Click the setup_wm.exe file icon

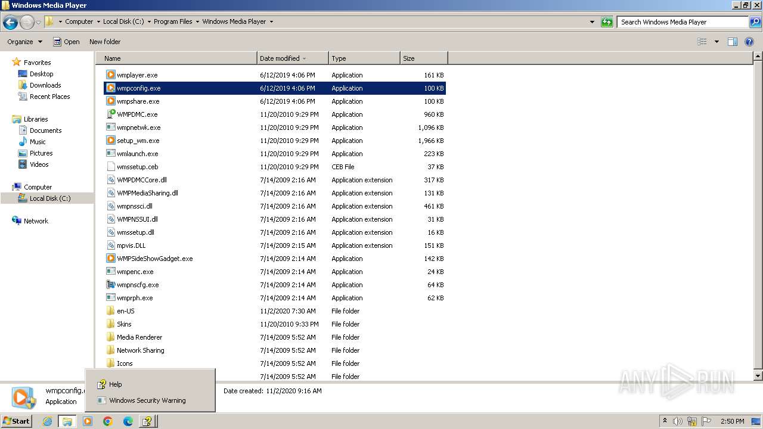pyautogui.click(x=110, y=141)
